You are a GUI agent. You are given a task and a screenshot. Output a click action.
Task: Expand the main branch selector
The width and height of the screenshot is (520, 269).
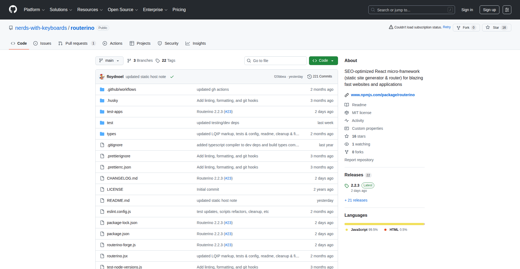[109, 61]
